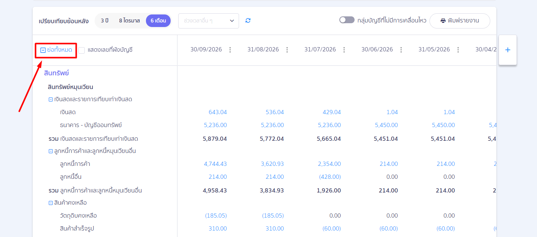This screenshot has width=537, height=237.
Task: Select the 8 ไตรมาส comparison tab
Action: point(129,21)
